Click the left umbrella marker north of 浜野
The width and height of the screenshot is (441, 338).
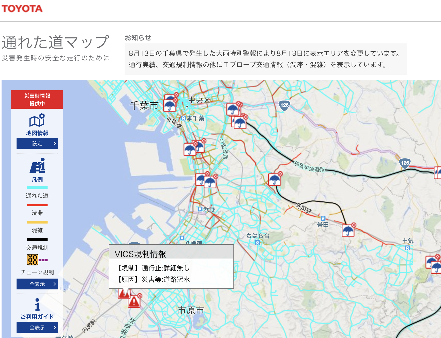(200, 179)
